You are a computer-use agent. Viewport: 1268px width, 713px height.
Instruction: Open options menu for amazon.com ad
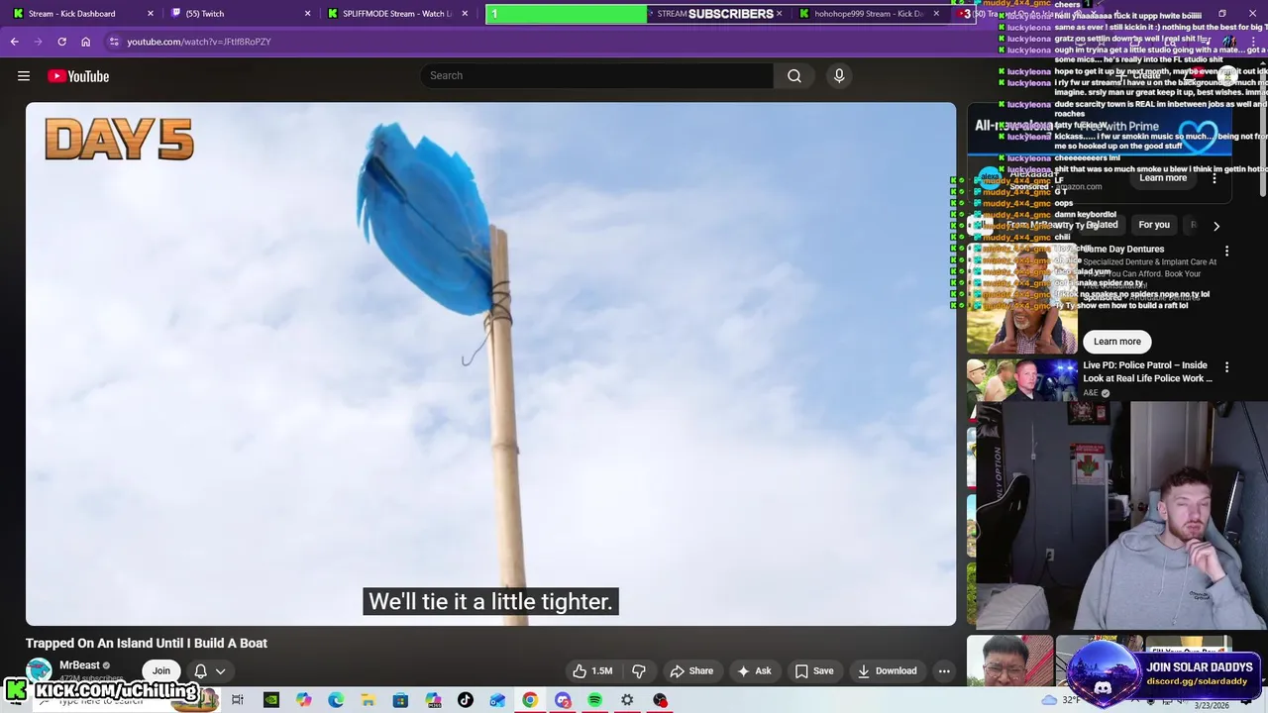pyautogui.click(x=1215, y=178)
